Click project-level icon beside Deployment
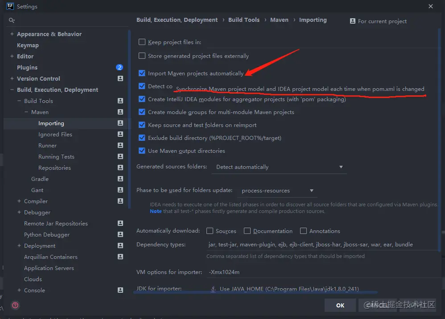This screenshot has width=445, height=319. 120,245
